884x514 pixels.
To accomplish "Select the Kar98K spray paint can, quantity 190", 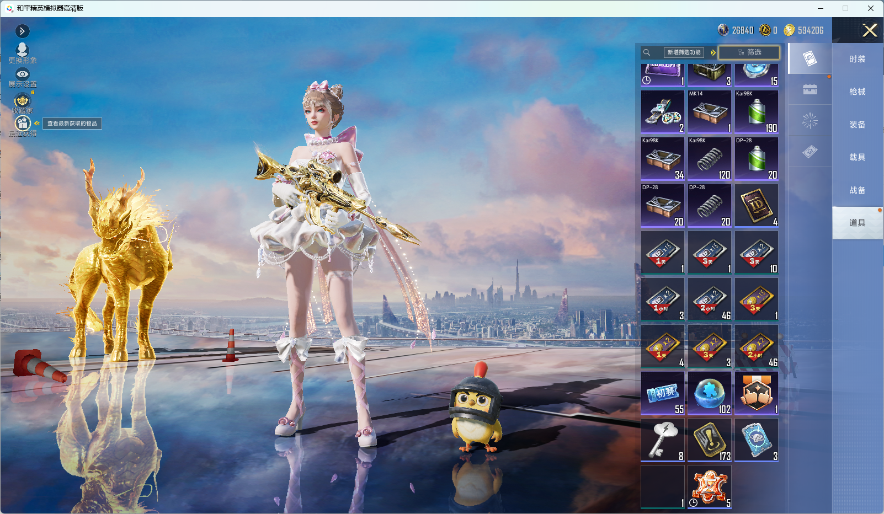I will [x=757, y=112].
